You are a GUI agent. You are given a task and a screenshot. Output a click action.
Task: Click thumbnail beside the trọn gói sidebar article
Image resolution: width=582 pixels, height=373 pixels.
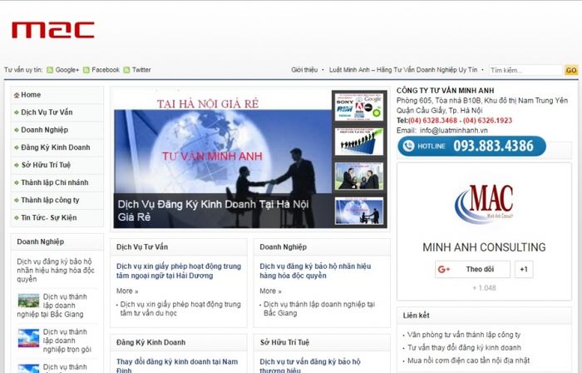[x=28, y=338]
